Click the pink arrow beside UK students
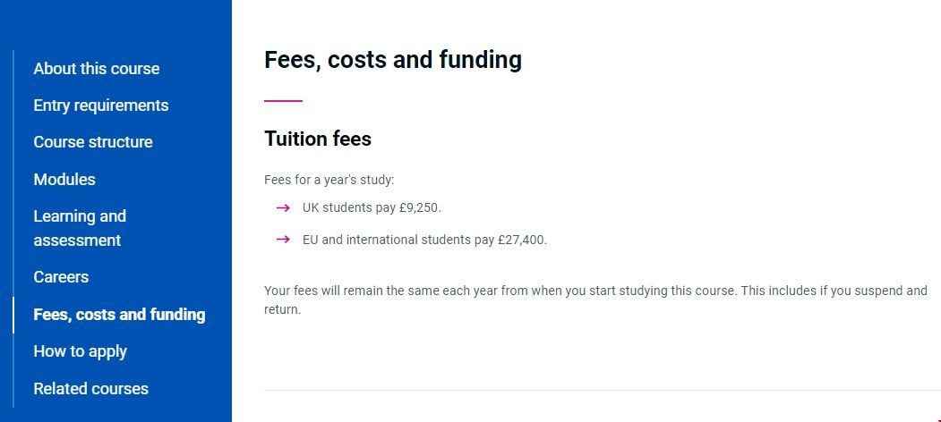The width and height of the screenshot is (941, 422). (x=283, y=207)
